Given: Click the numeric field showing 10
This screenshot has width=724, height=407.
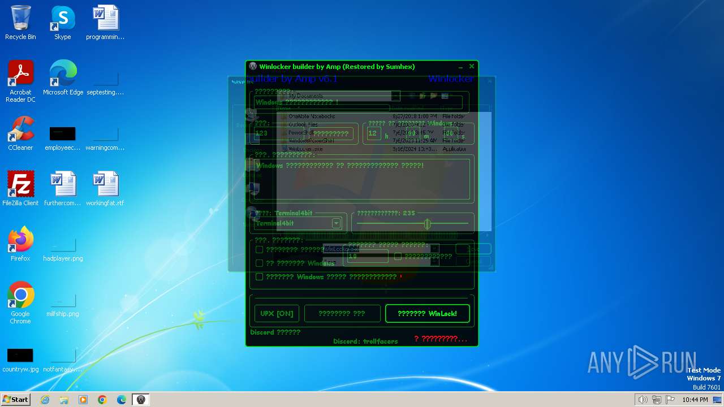Looking at the screenshot, I should 368,256.
